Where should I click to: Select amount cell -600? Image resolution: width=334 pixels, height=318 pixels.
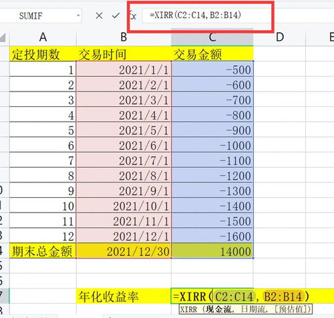[x=212, y=84]
